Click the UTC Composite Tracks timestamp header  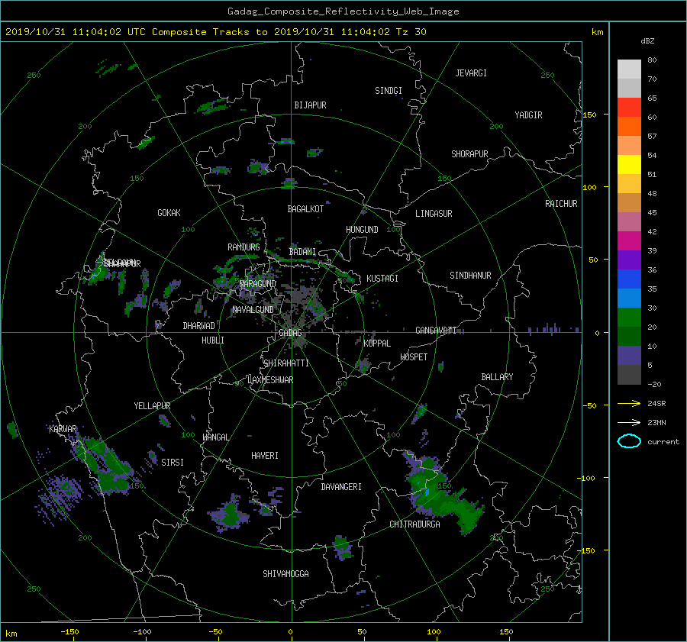(215, 32)
